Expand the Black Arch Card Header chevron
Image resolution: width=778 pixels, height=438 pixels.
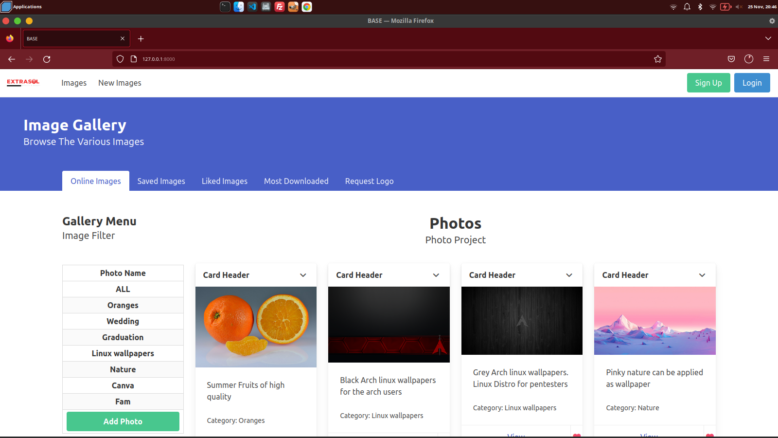point(436,275)
